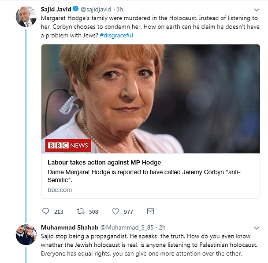
Task: Open Muhammad Shahab display name
Action: pos(70,227)
